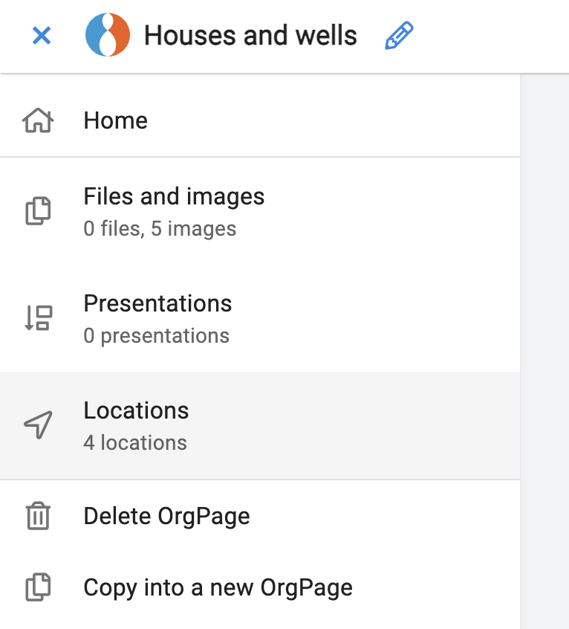Click the Locations arrow icon
569x629 pixels.
tap(38, 425)
